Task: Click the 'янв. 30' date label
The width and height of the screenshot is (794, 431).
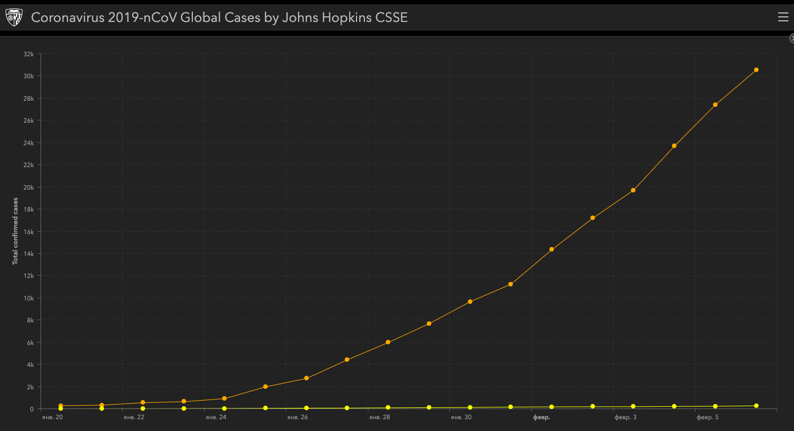Action: click(x=461, y=417)
